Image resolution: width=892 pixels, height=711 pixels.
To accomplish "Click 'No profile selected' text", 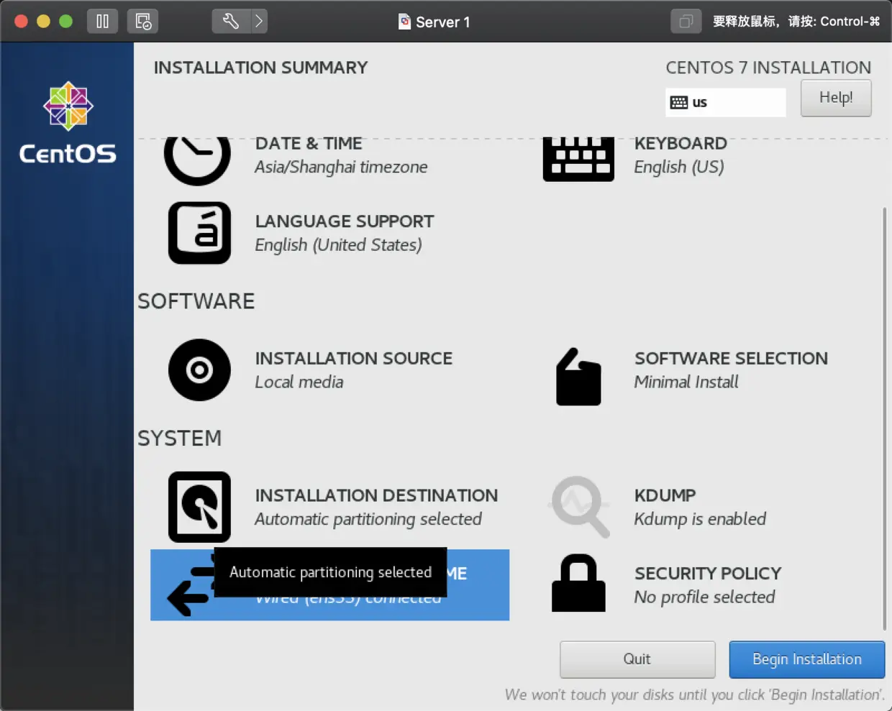I will (x=704, y=597).
